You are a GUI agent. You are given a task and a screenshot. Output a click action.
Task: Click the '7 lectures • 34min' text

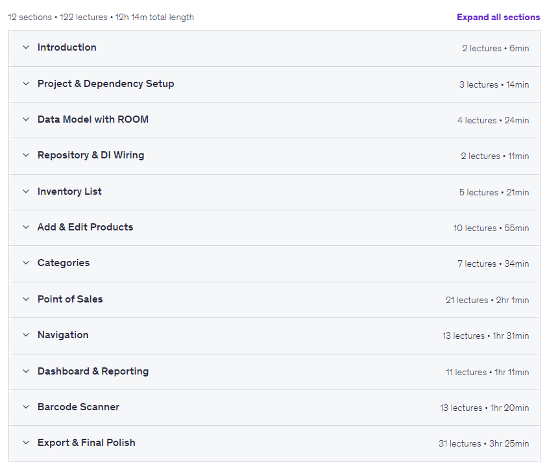pos(493,264)
